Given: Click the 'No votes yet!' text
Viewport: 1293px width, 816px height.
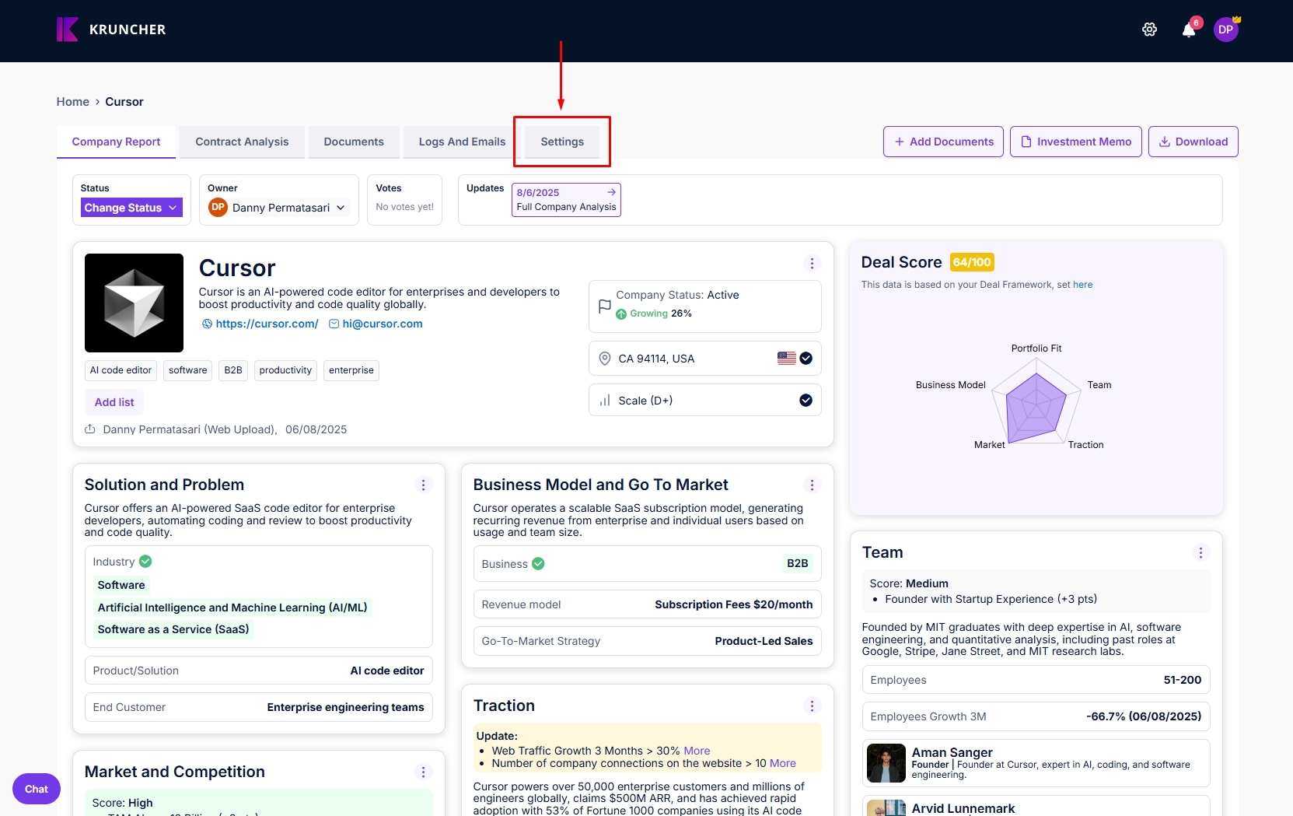Looking at the screenshot, I should pyautogui.click(x=404, y=207).
